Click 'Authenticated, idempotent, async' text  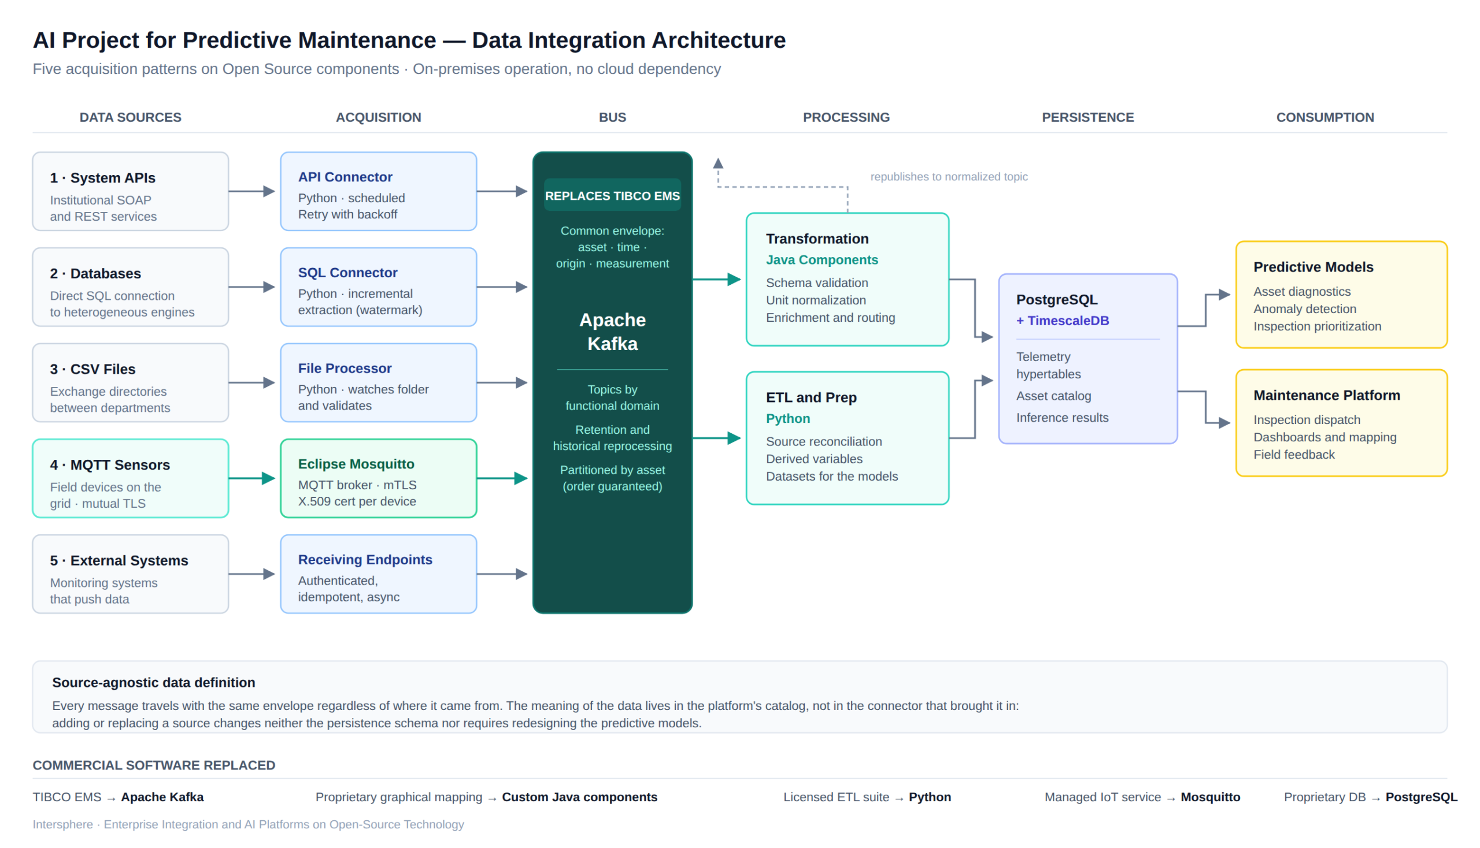tap(349, 588)
